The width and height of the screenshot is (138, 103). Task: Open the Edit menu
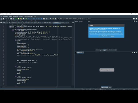(x=4, y=16)
